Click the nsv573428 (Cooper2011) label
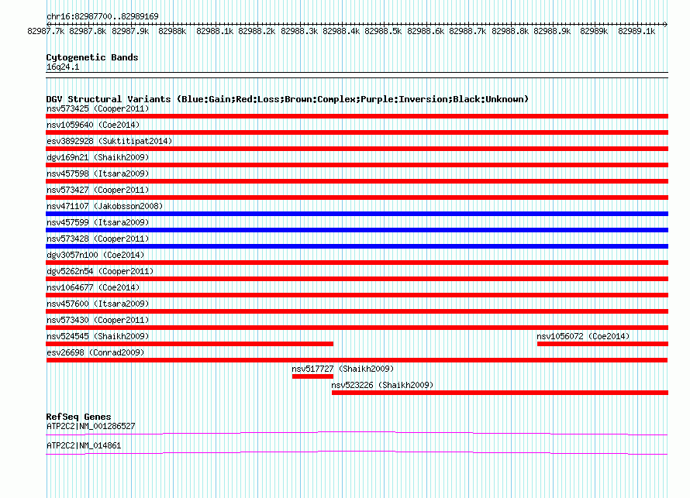 [98, 239]
